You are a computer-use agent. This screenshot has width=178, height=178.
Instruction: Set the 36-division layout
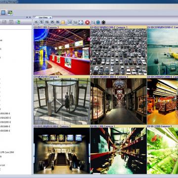click(57, 22)
